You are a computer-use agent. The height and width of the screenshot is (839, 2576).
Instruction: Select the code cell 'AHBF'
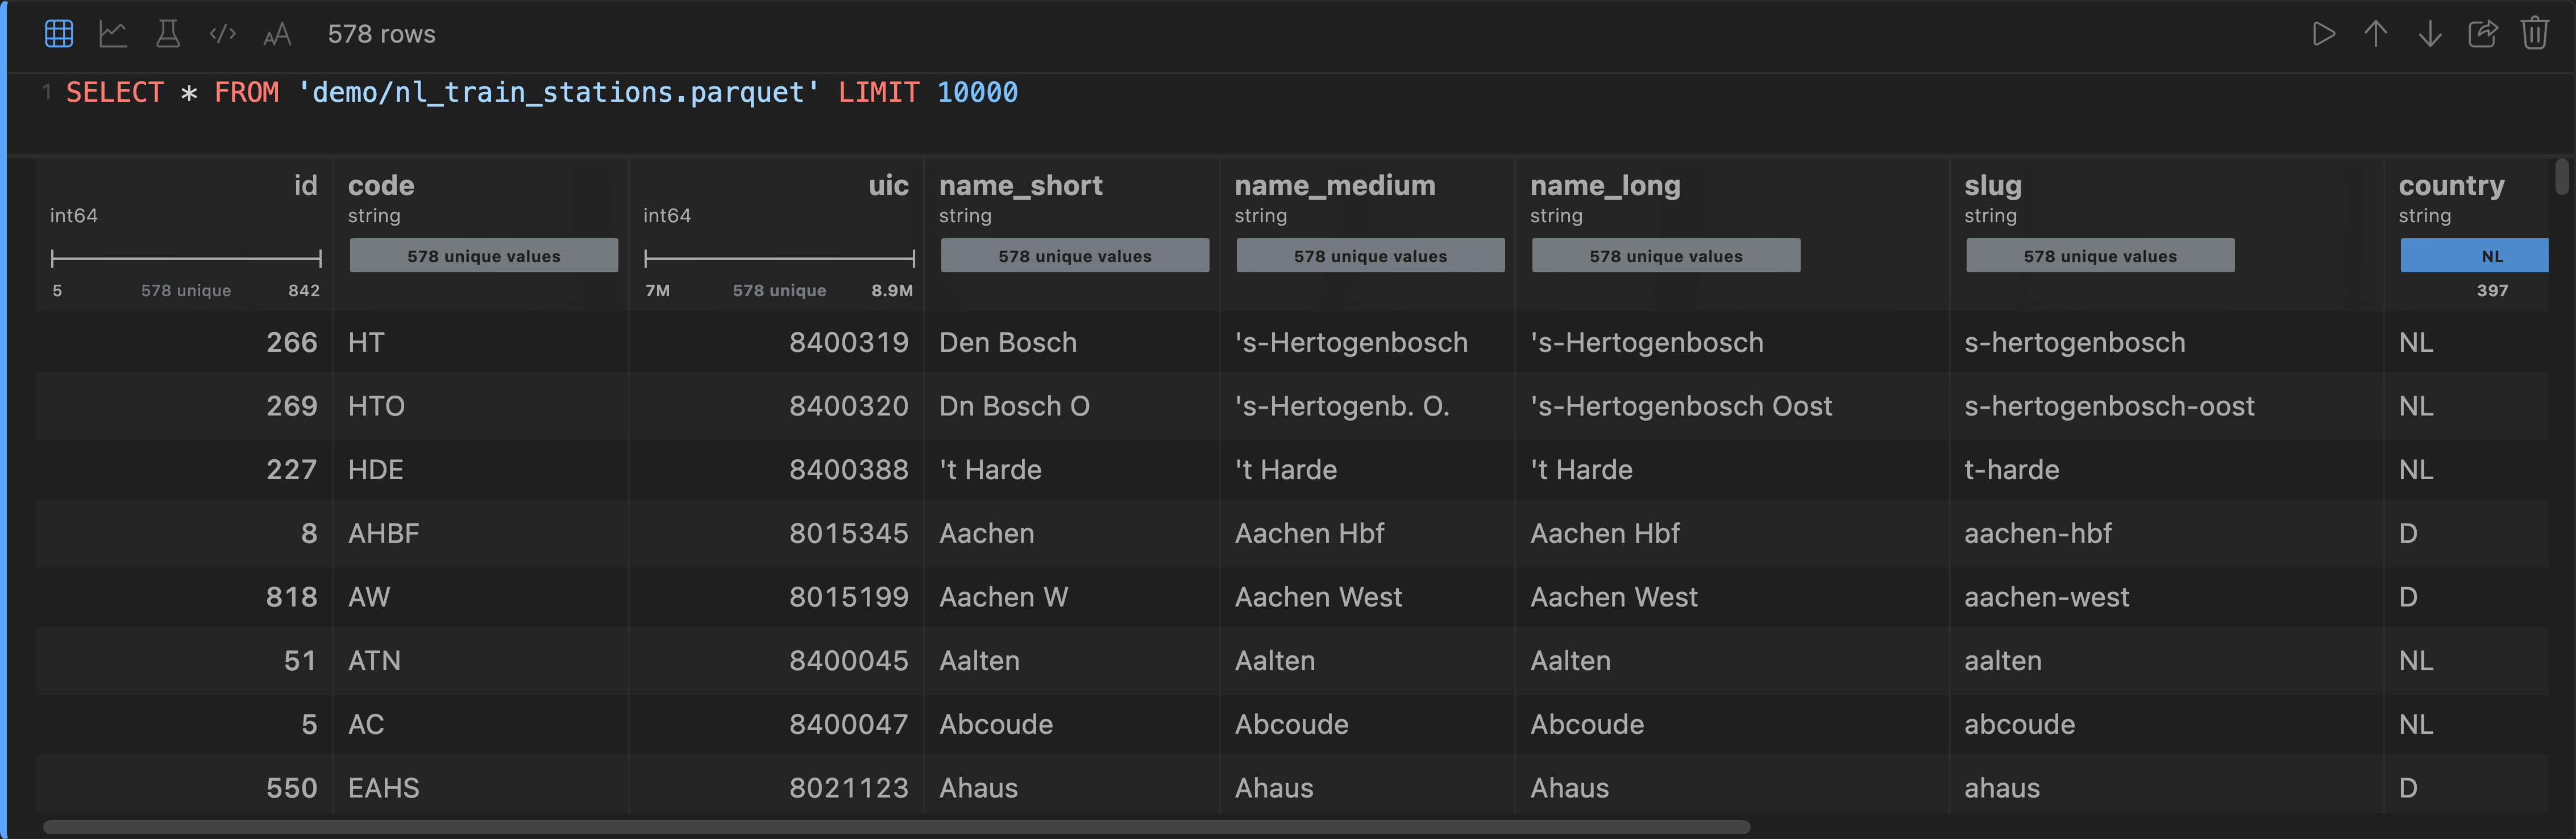(383, 533)
